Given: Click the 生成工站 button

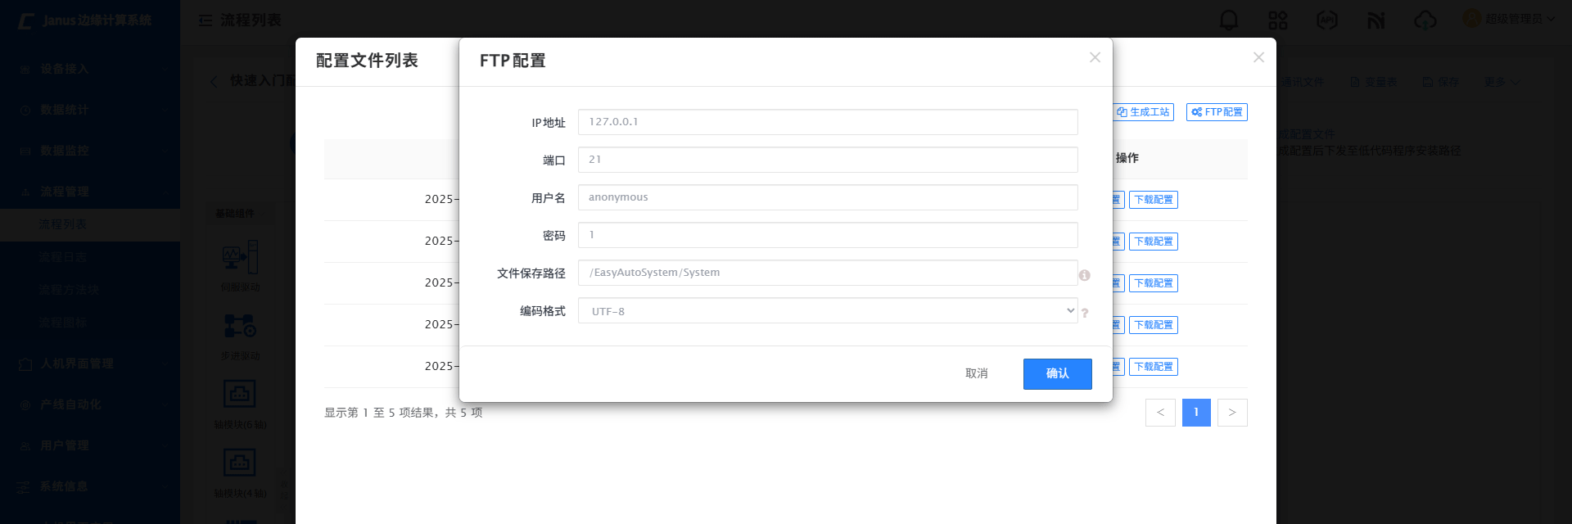Looking at the screenshot, I should (x=1144, y=112).
